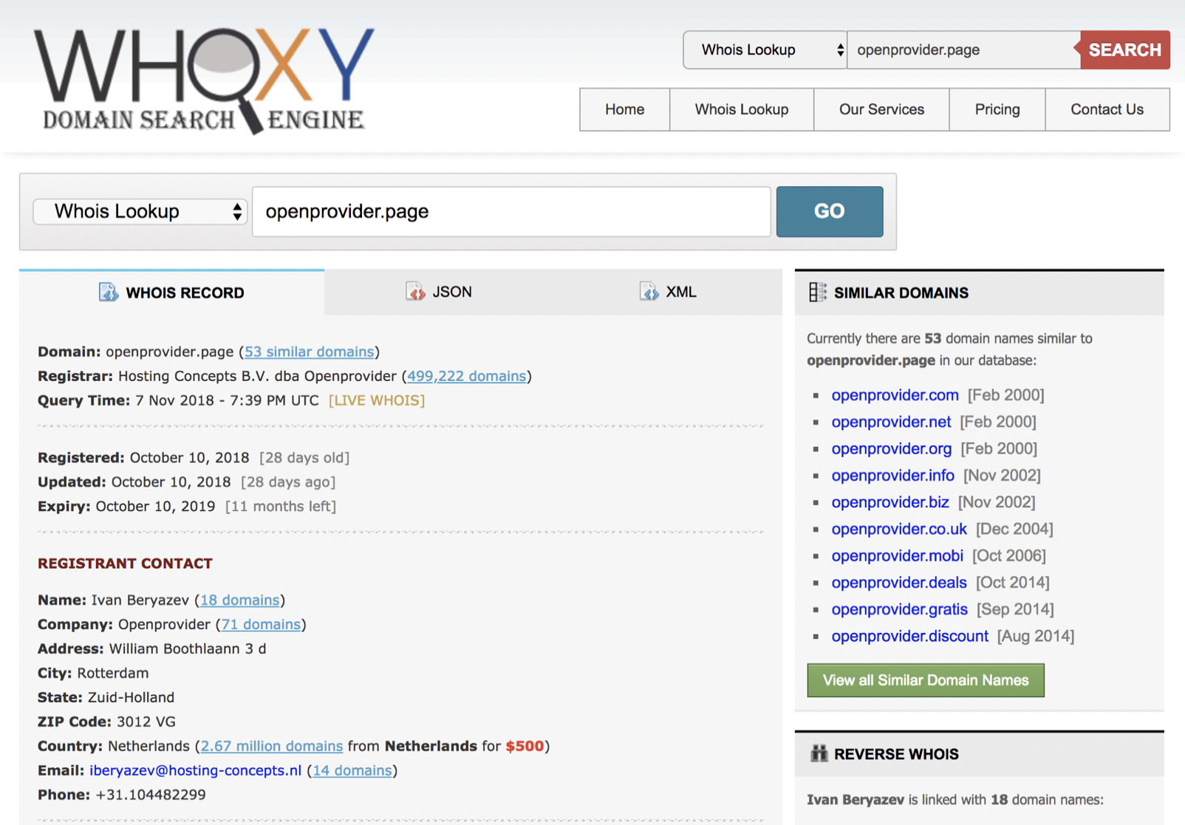The image size is (1185, 825).
Task: Click the REVERSE WHOIS heading text
Action: click(x=896, y=754)
